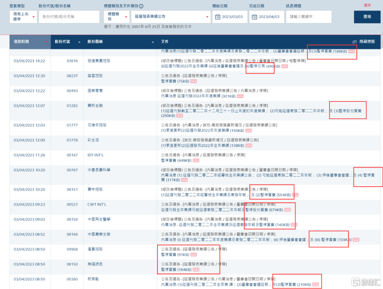The height and width of the screenshot is (289, 383).
Task: Click stock name 中國再生醫學
Action: click(99, 219)
